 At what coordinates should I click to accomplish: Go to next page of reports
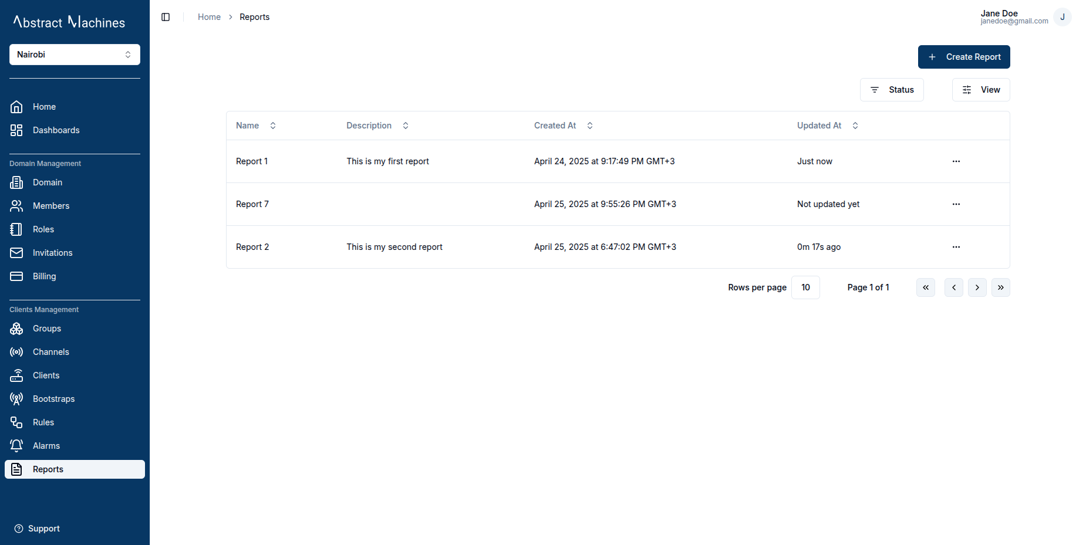coord(977,287)
